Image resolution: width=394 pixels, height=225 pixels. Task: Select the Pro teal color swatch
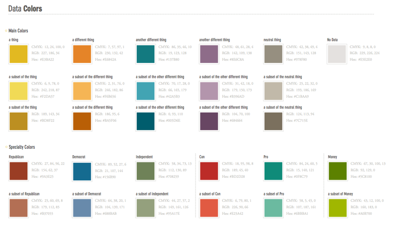click(x=273, y=170)
